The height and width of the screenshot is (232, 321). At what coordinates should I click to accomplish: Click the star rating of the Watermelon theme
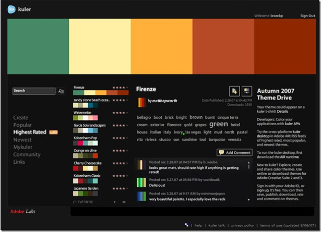pos(119,113)
